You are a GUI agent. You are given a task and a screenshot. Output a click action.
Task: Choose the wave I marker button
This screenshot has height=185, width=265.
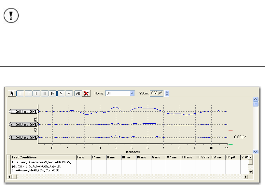point(20,93)
